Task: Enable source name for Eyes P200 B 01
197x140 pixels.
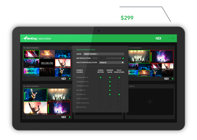Action: coord(110,99)
